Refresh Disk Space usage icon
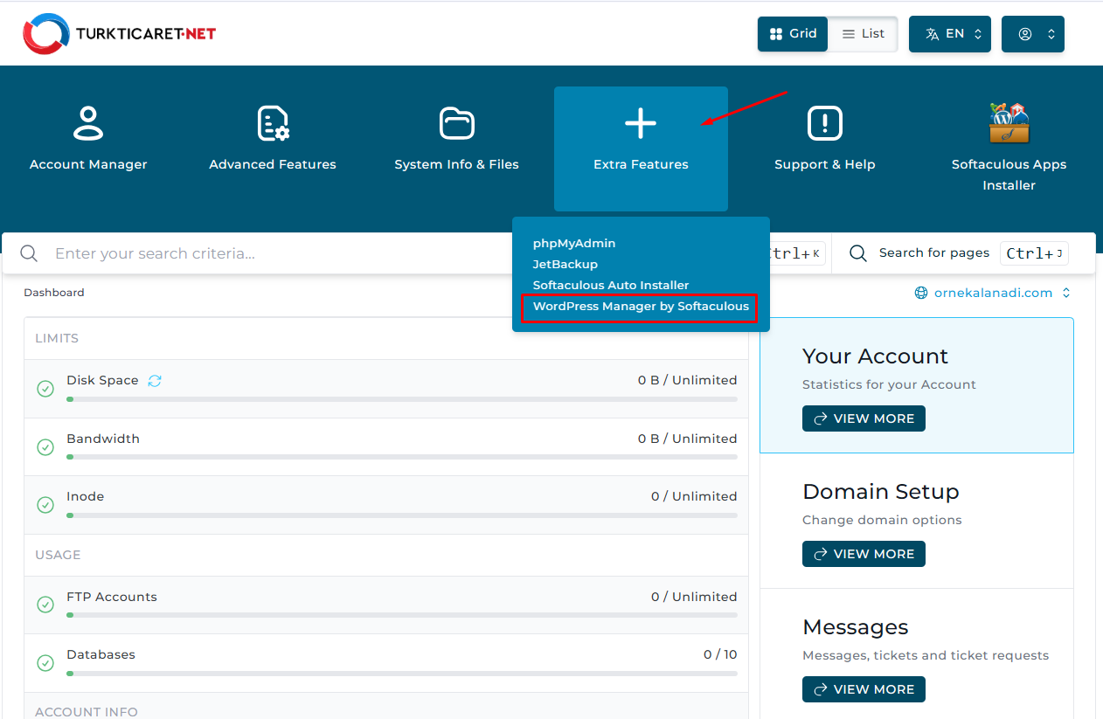Screen dimensions: 1103x719 pyautogui.click(x=155, y=381)
